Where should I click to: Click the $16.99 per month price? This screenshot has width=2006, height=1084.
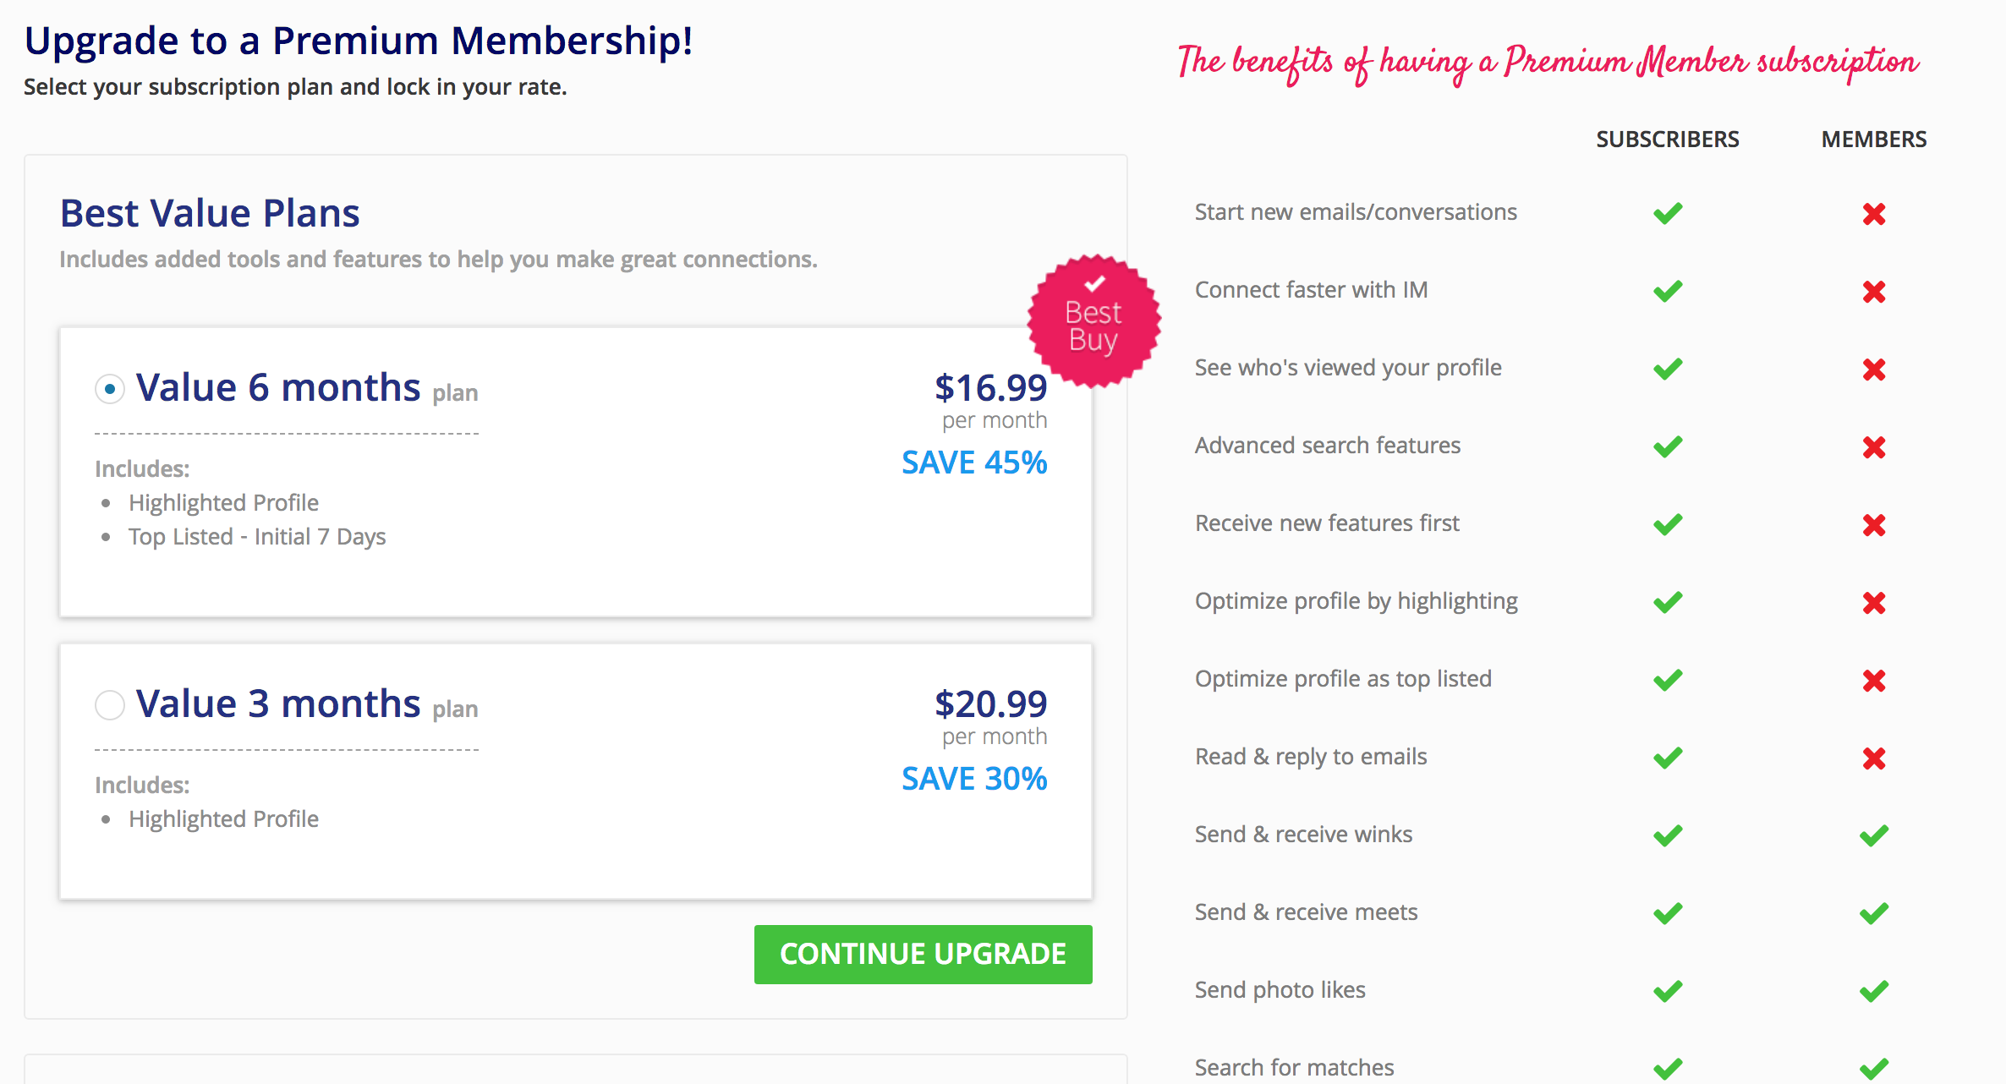(990, 401)
